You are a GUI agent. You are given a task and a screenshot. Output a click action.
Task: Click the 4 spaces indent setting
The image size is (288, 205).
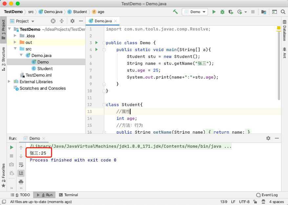point(277,202)
